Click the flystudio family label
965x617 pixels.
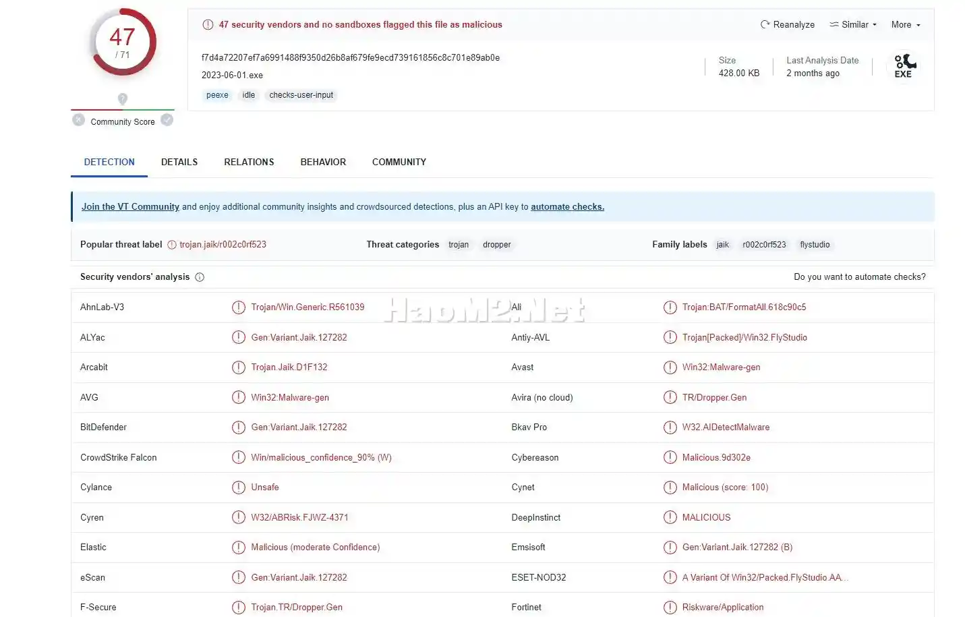pyautogui.click(x=815, y=245)
